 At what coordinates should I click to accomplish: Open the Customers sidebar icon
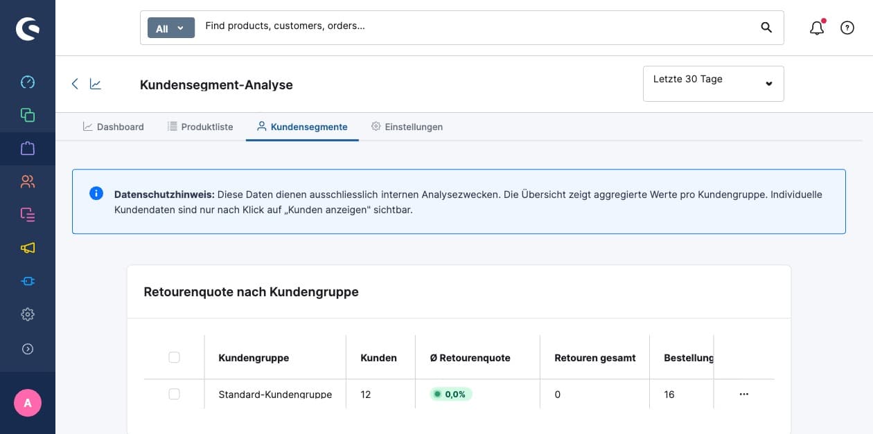tap(28, 182)
